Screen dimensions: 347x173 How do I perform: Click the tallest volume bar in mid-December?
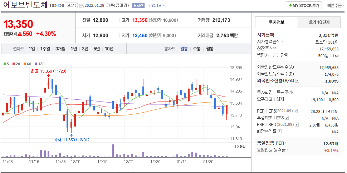[113, 151]
